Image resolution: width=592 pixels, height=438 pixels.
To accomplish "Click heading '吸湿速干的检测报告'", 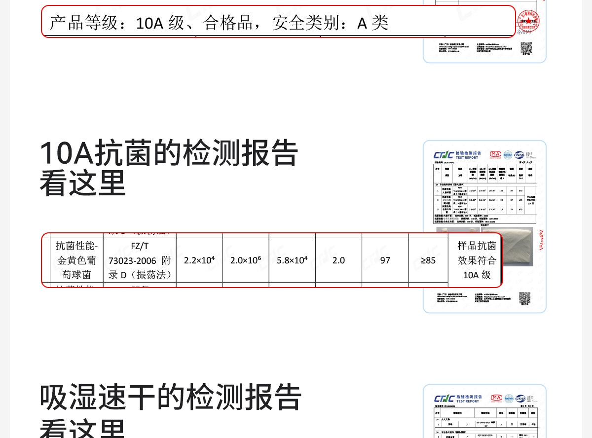I will pos(171,398).
